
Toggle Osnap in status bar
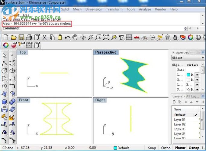(x=194, y=148)
